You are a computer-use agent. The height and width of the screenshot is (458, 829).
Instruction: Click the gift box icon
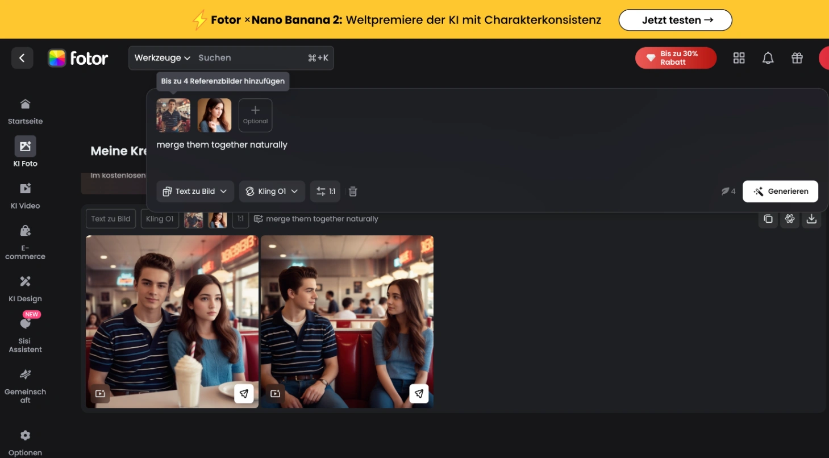point(797,58)
